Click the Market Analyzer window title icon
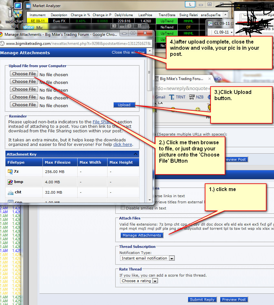This screenshot has height=305, width=274. tap(28, 6)
